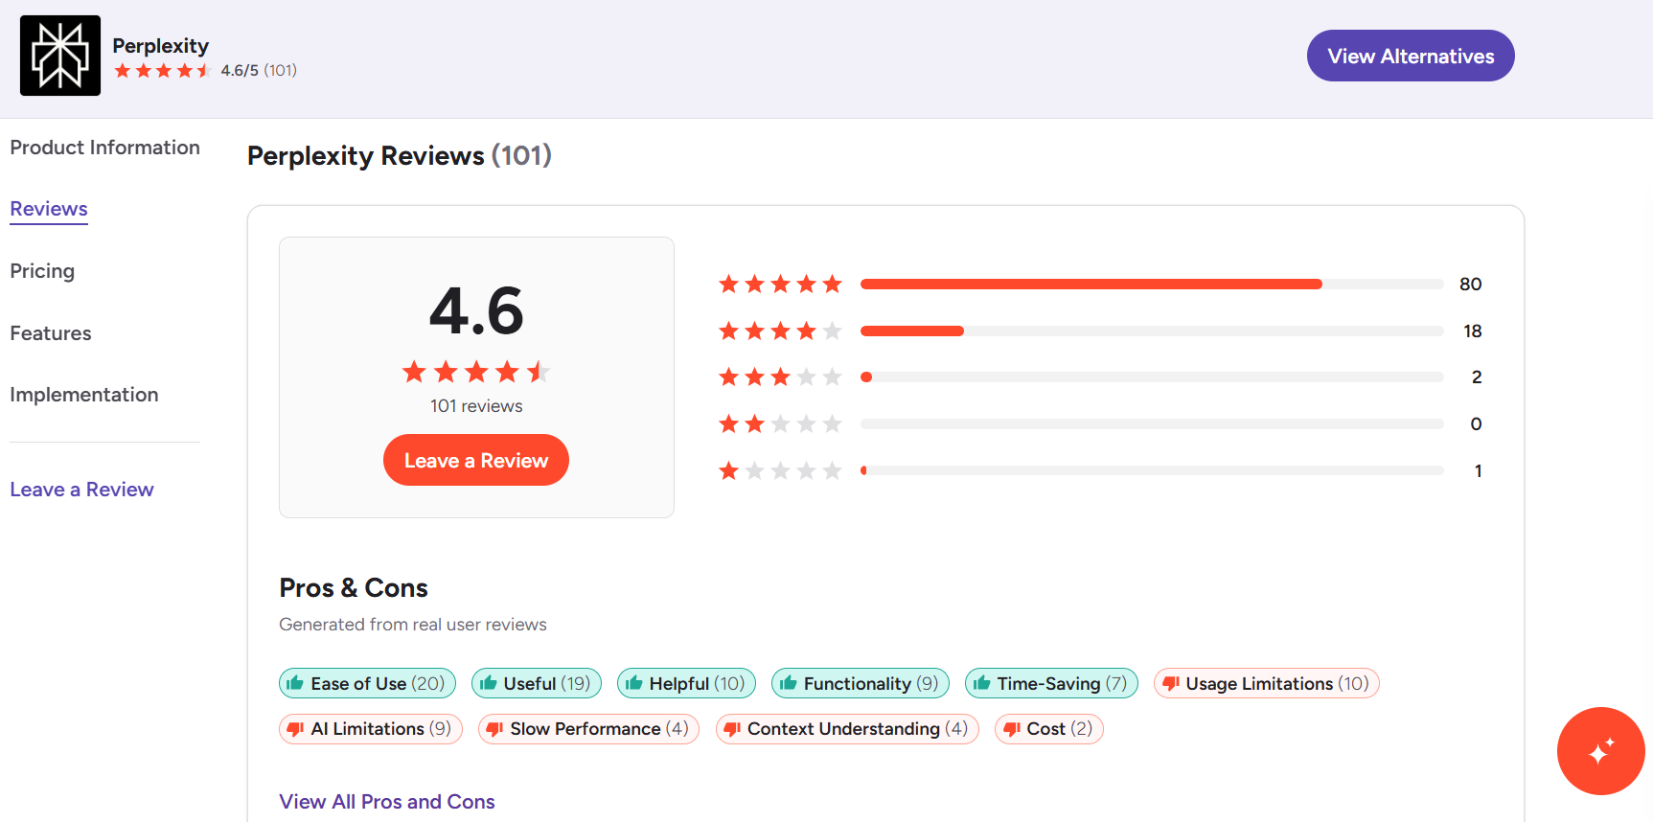
Task: Click the four-star progress bar
Action: tap(1152, 331)
